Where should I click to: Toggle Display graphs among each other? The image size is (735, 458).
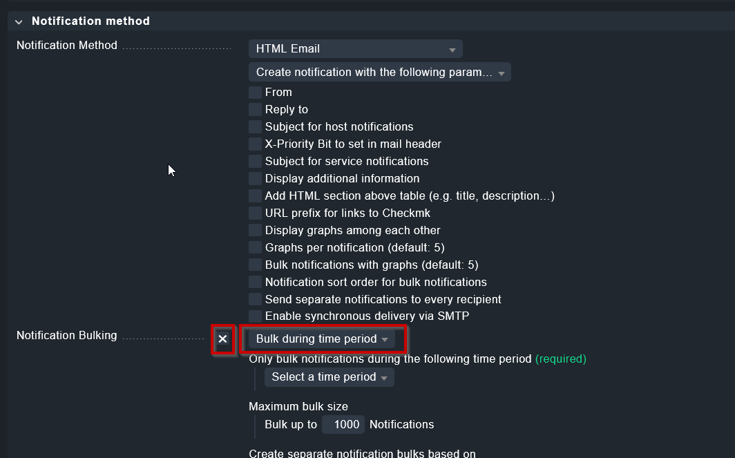256,230
